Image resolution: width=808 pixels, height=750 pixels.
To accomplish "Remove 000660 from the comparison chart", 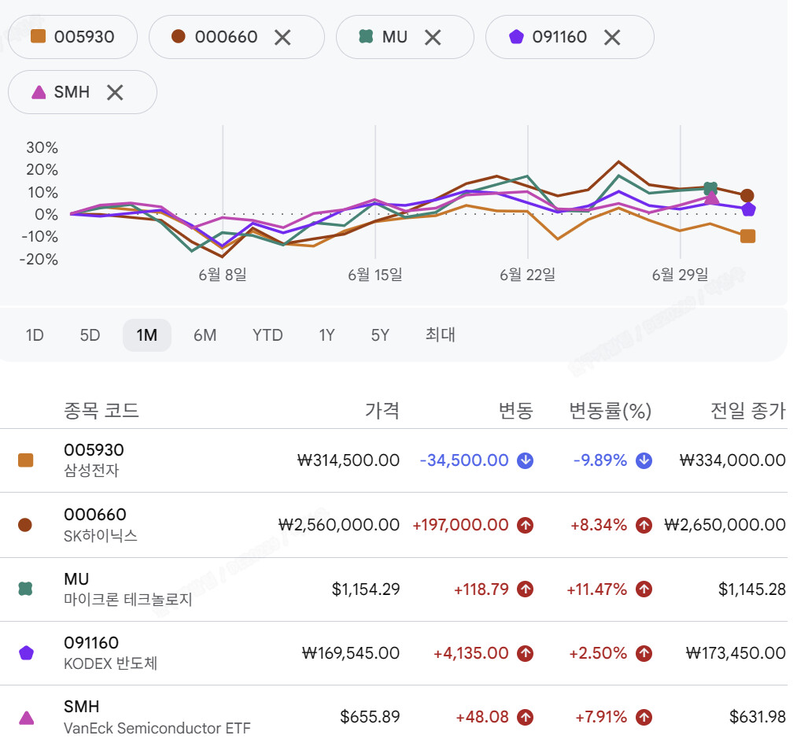I will point(282,37).
